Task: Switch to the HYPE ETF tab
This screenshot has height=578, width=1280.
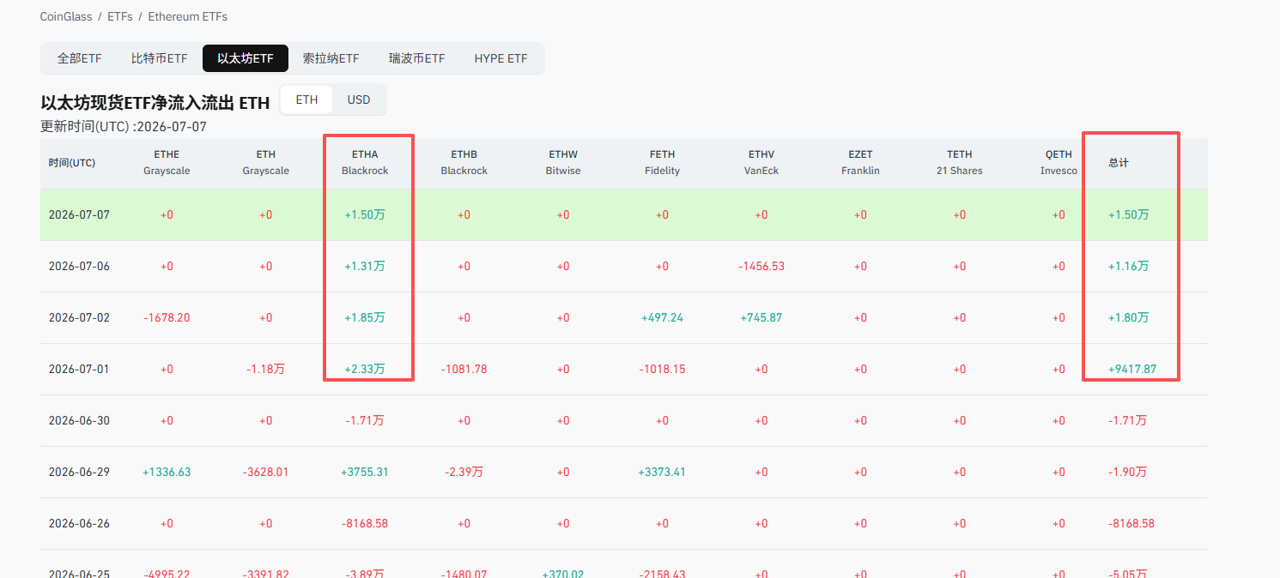Action: tap(500, 58)
